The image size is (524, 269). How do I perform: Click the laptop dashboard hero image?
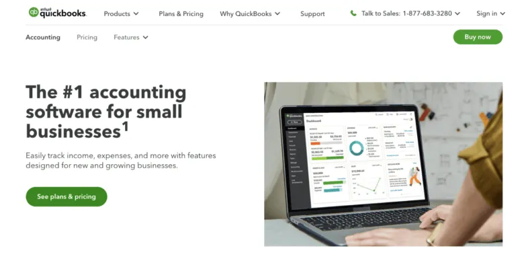click(x=384, y=164)
